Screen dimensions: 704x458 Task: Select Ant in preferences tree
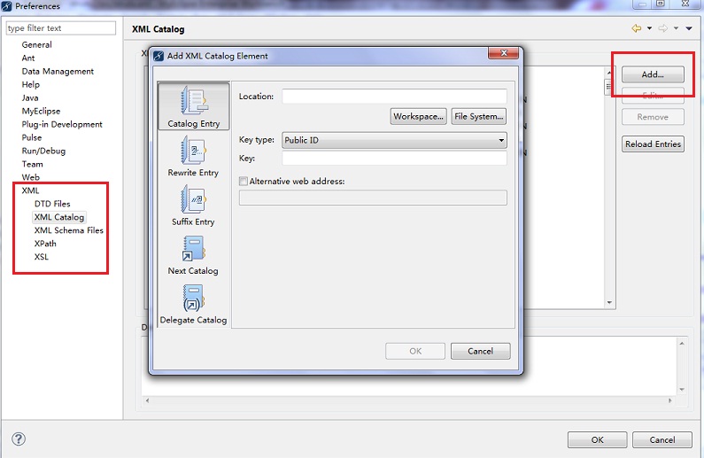coord(28,58)
